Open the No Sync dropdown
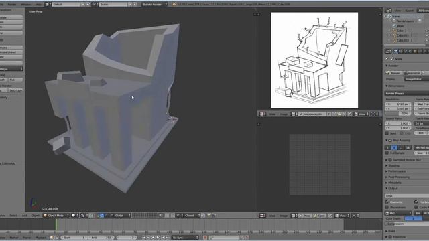Screen dimensions: 429x241 pyautogui.click(x=185, y=238)
